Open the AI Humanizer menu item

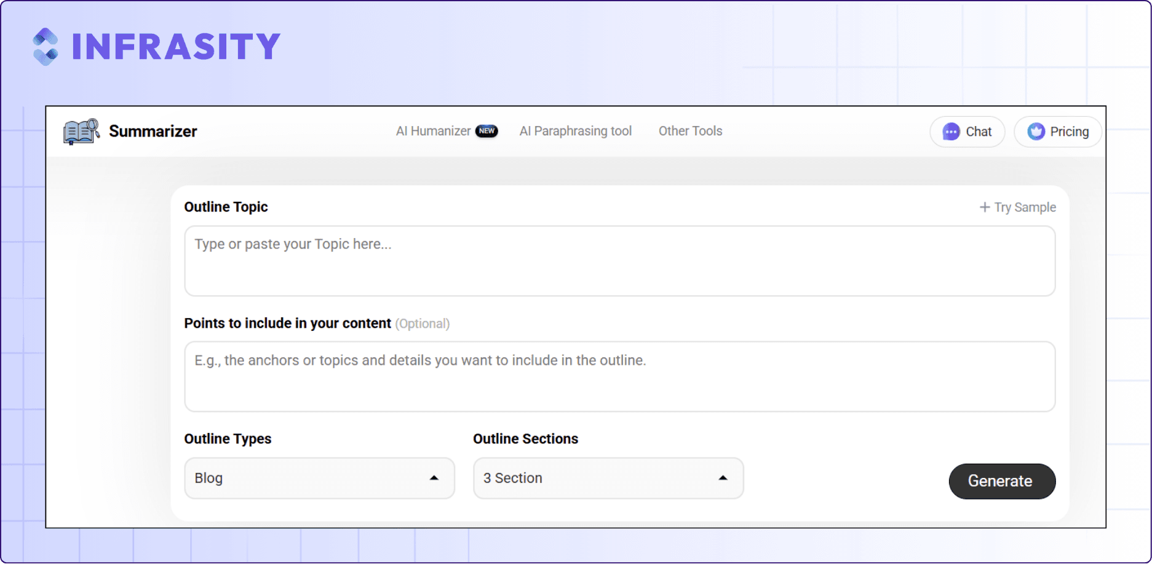[x=433, y=131]
